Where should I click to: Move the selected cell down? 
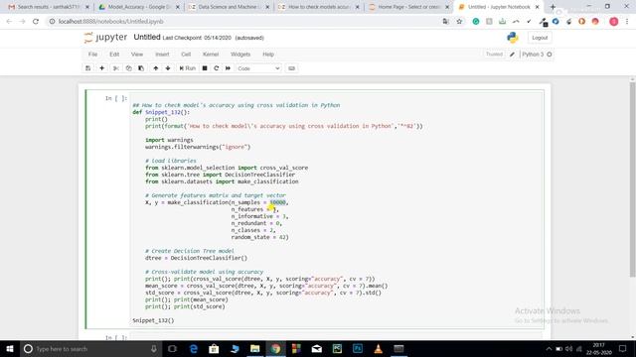click(x=168, y=68)
